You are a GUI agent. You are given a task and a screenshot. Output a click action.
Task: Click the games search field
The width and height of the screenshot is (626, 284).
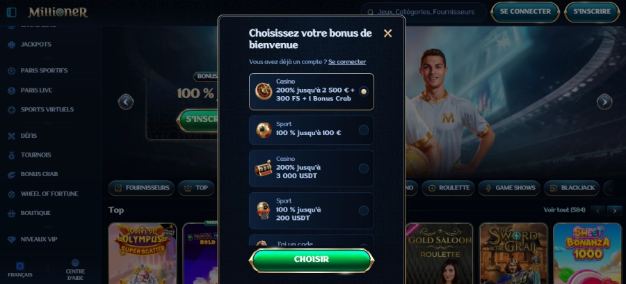pyautogui.click(x=424, y=13)
